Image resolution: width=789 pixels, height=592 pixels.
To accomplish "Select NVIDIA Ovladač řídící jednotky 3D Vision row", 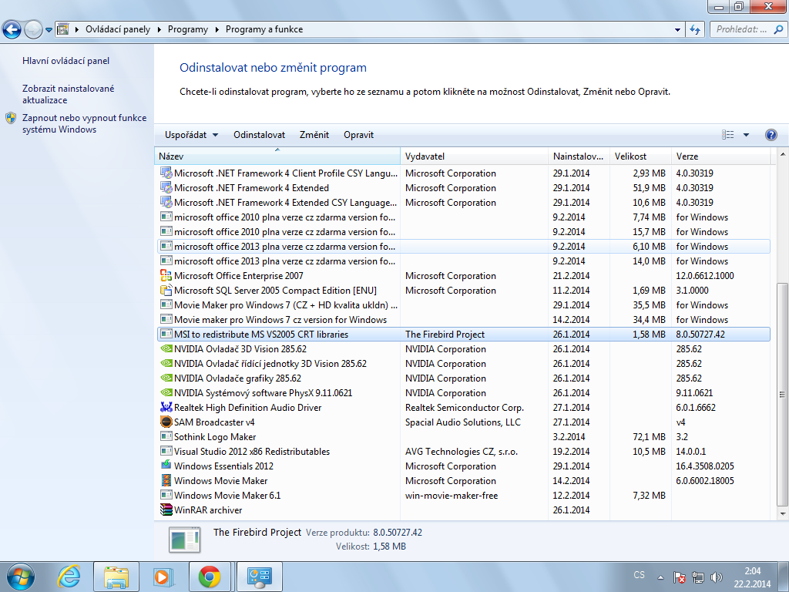I will click(x=463, y=364).
